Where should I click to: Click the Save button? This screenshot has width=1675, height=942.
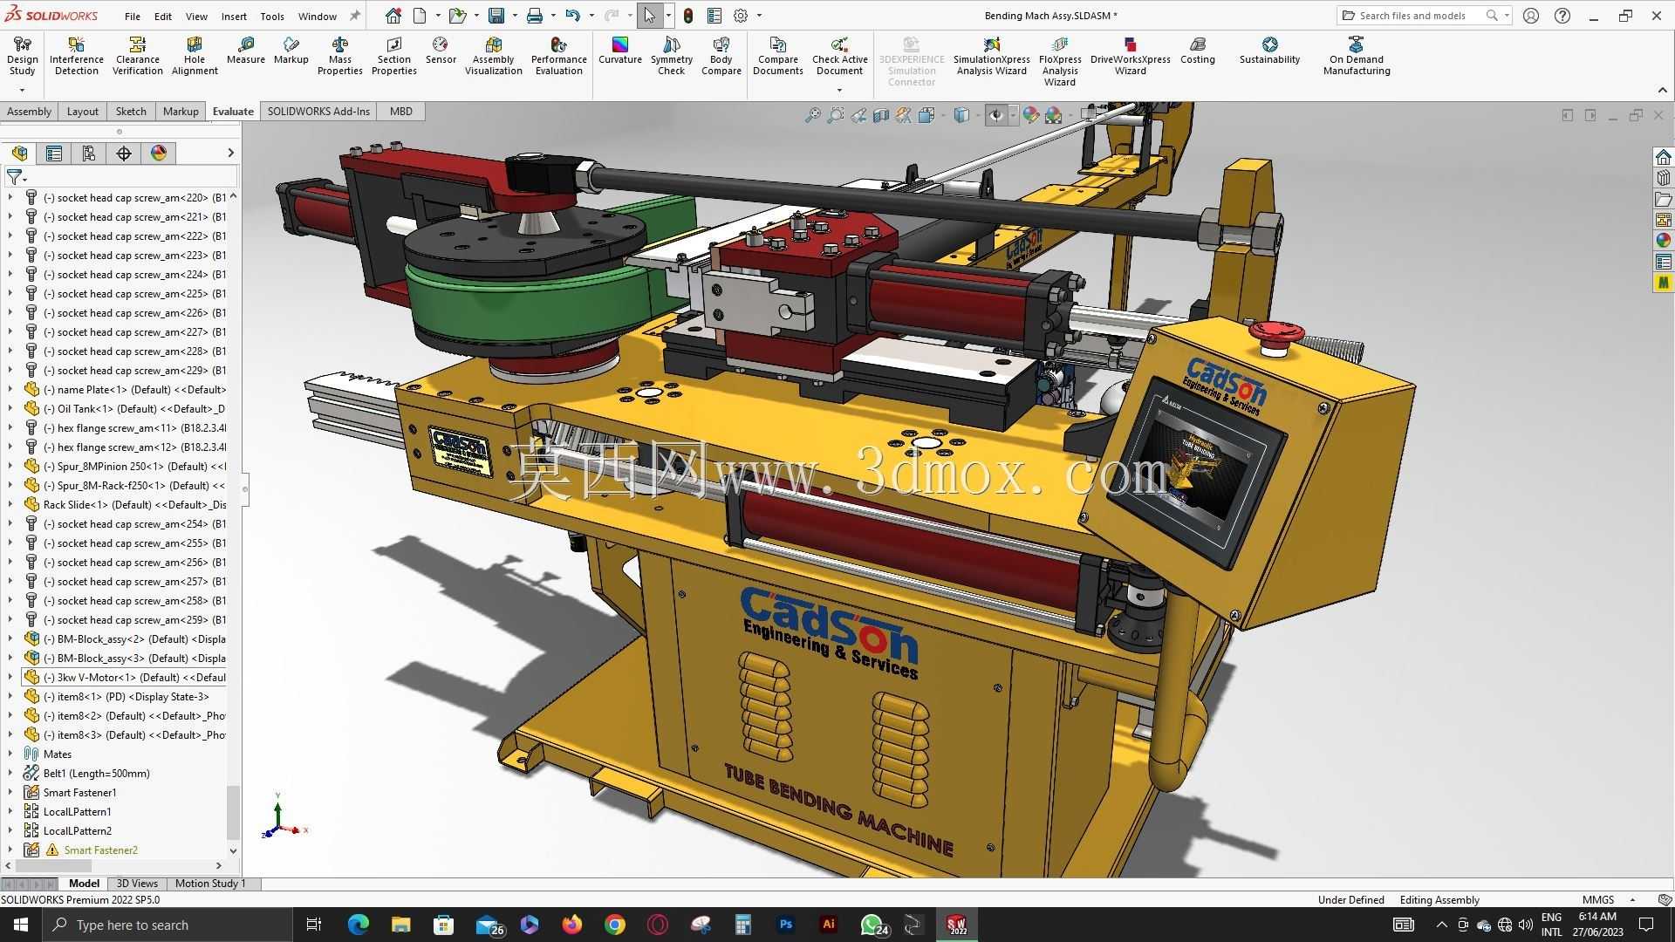(496, 16)
